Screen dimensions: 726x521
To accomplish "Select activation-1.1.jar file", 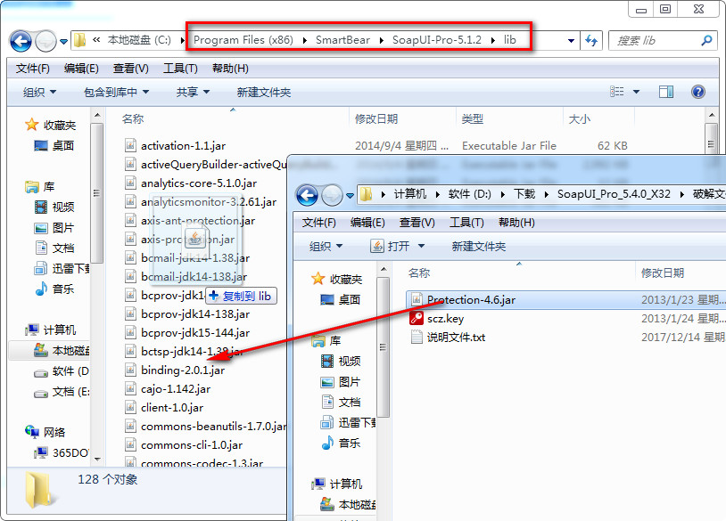I will [184, 146].
